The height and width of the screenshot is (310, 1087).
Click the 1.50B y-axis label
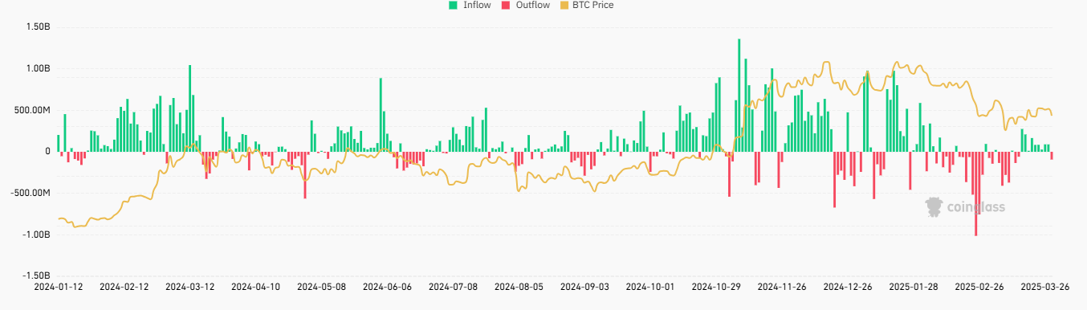[x=38, y=27]
